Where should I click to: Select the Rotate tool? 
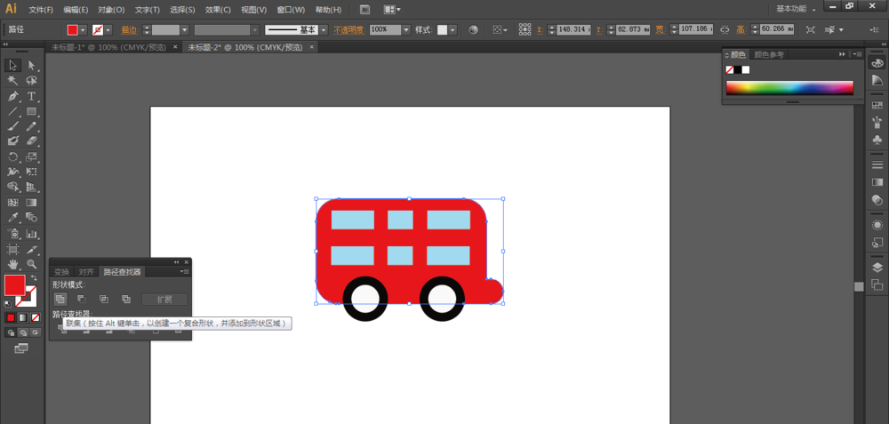pos(13,156)
